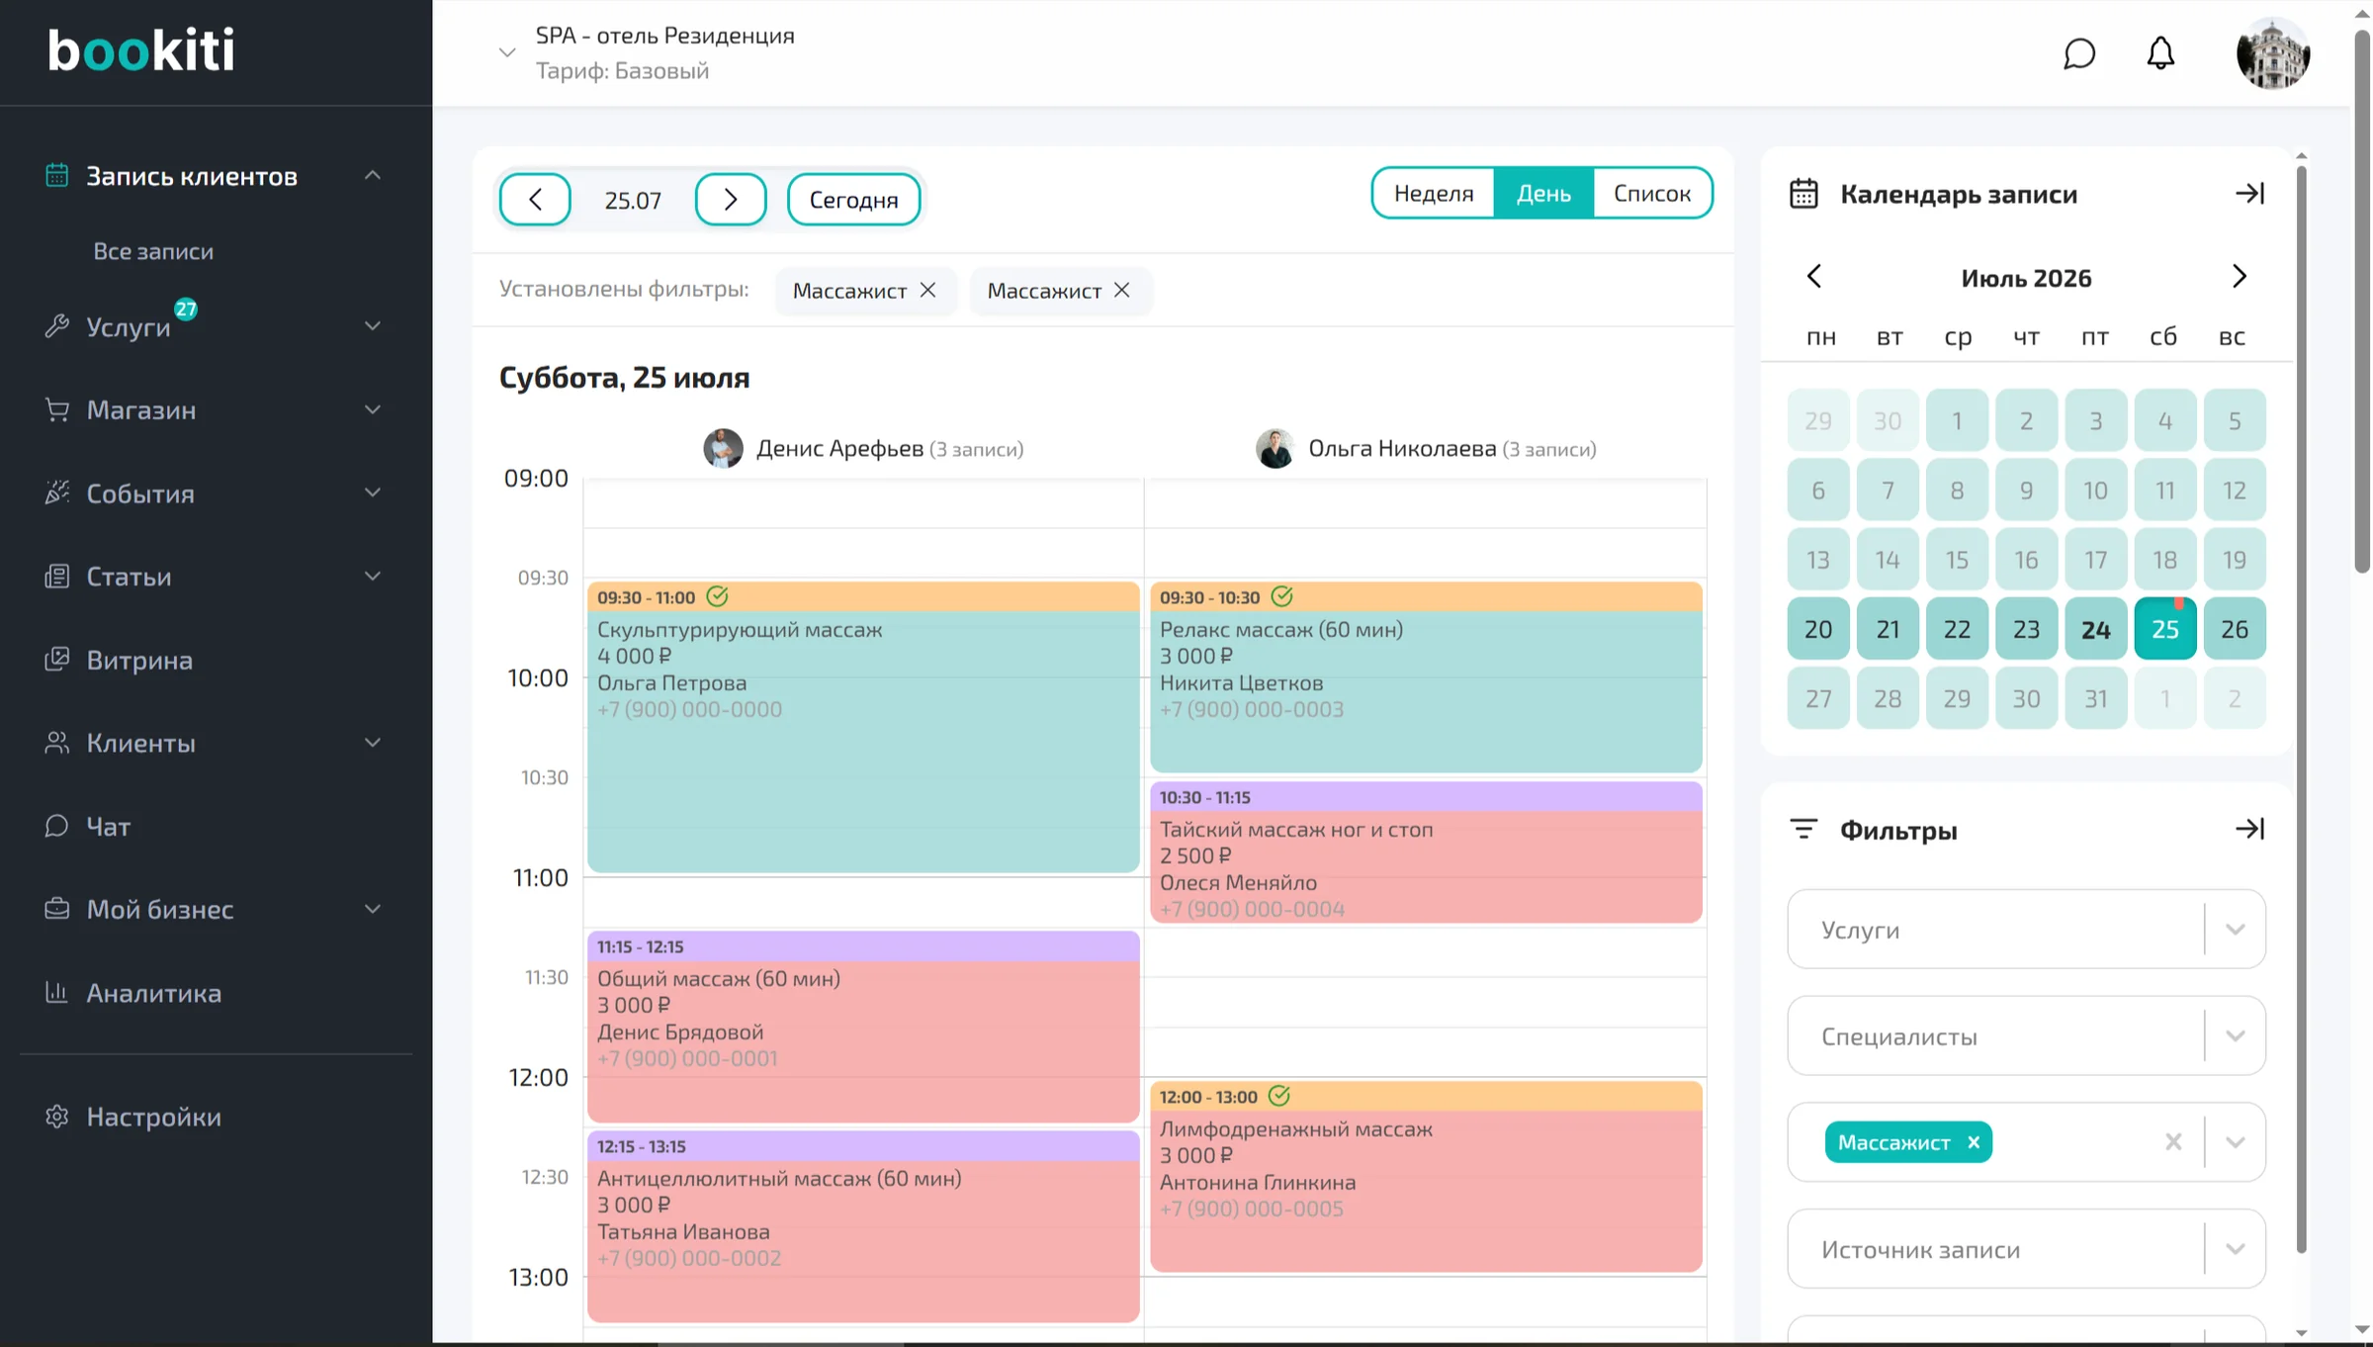
Task: Open the Услуги filter dropdown
Action: (2026, 930)
